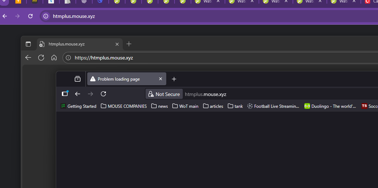The image size is (378, 188).
Task: Reload the page in inner browser window
Action: tap(103, 94)
